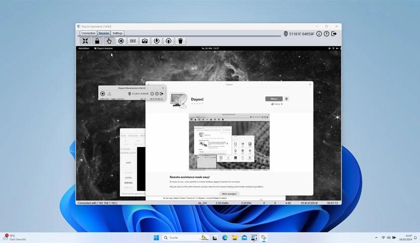The height and width of the screenshot is (243, 420).
Task: Click the network icon in remote Assisted window
Action: [x=110, y=94]
